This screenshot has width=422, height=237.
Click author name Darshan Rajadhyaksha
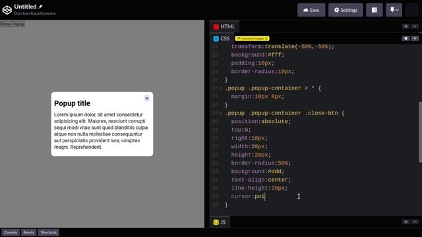(x=35, y=13)
